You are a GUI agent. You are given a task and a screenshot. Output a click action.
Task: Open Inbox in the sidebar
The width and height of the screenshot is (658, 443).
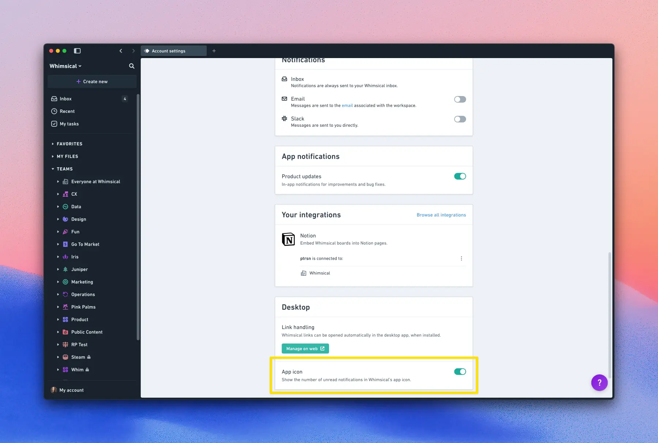[x=66, y=99]
